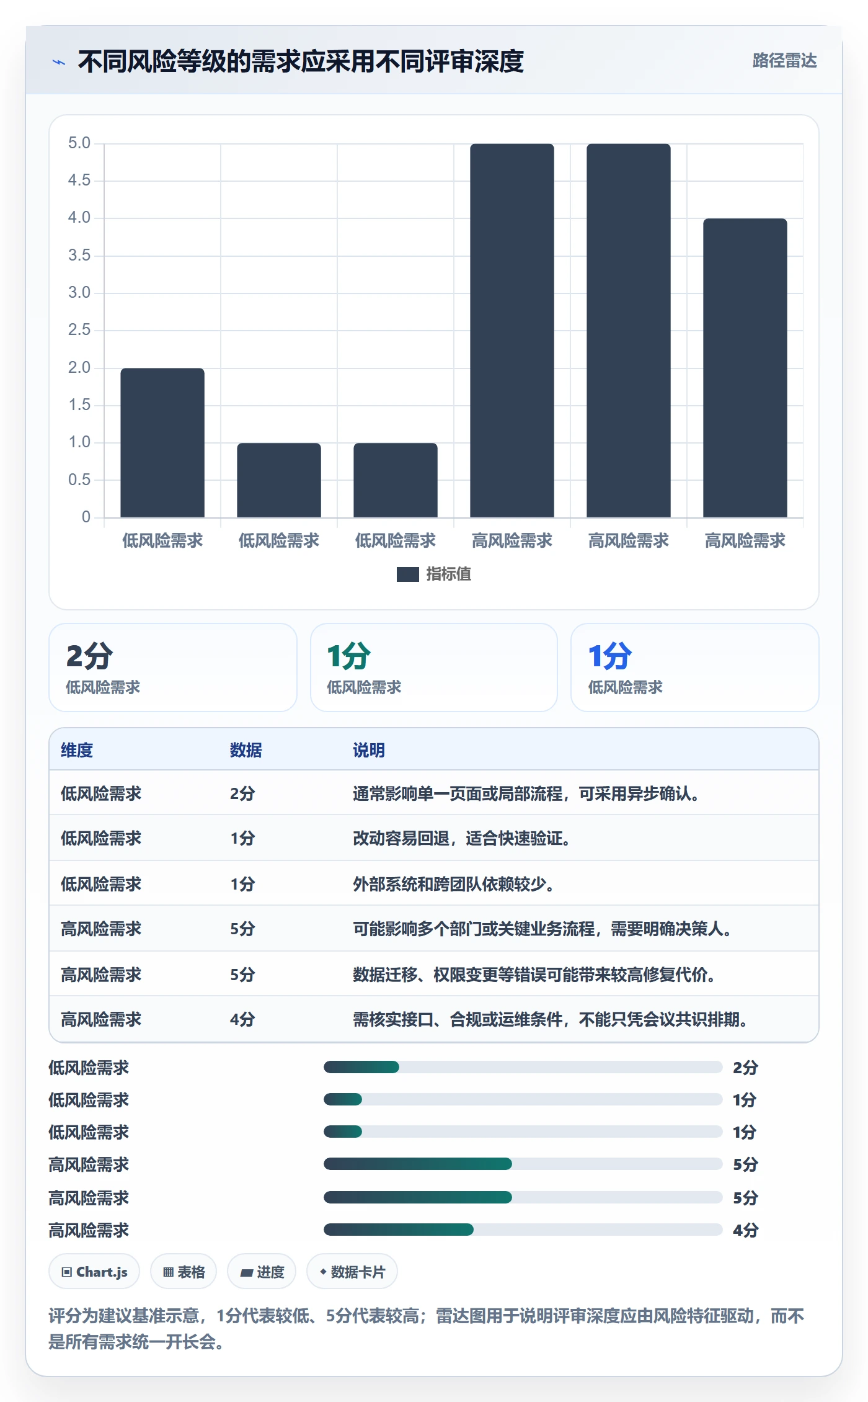Select the row mentioning 需要明确决策人
The image size is (868, 1402).
pyautogui.click(x=434, y=929)
